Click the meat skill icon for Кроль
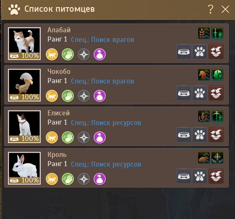 click(x=204, y=158)
